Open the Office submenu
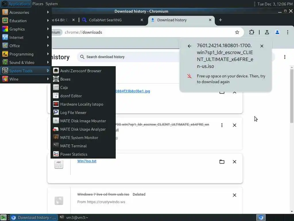 [26, 46]
